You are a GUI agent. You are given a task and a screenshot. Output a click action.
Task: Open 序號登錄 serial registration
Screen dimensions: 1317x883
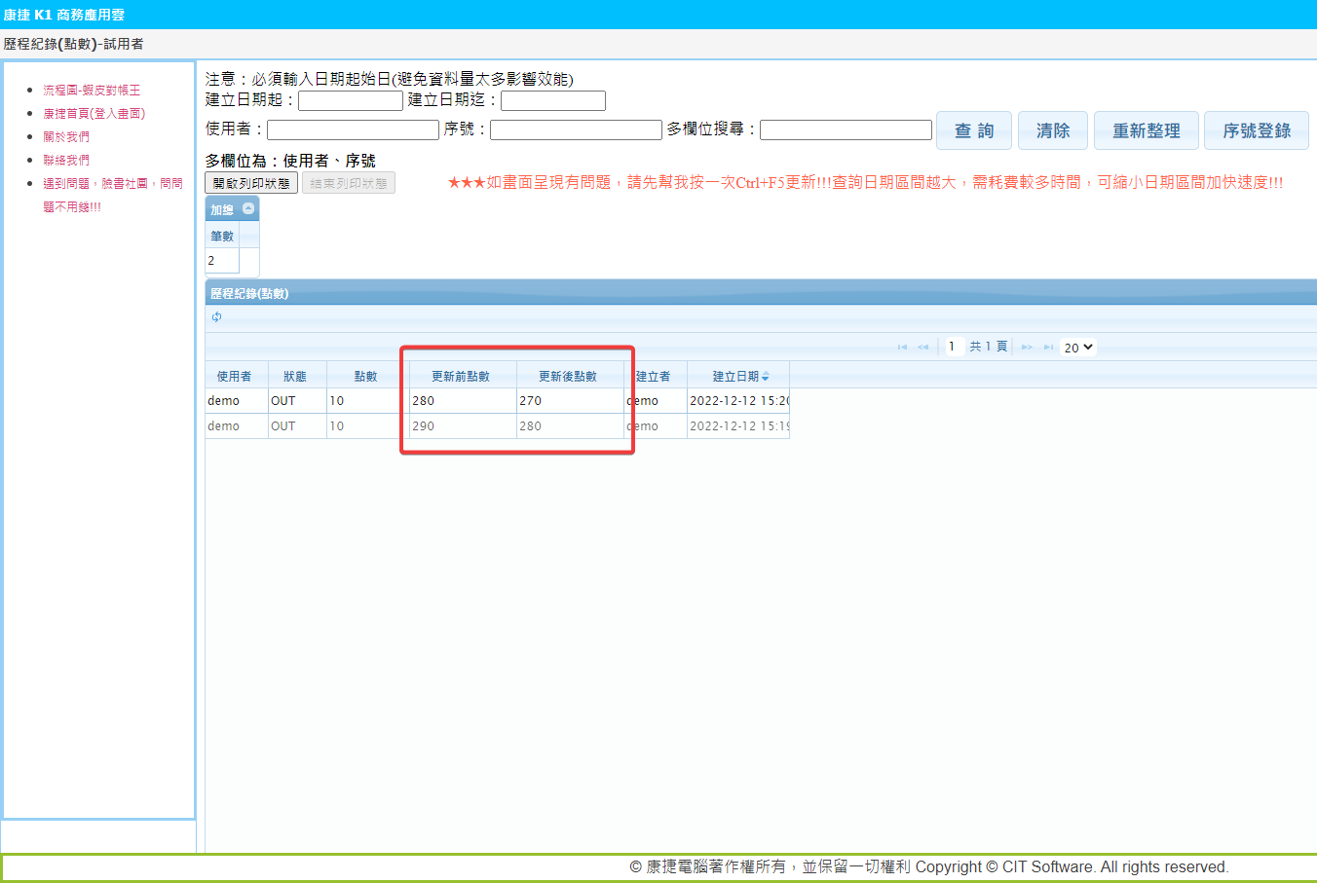click(1256, 130)
